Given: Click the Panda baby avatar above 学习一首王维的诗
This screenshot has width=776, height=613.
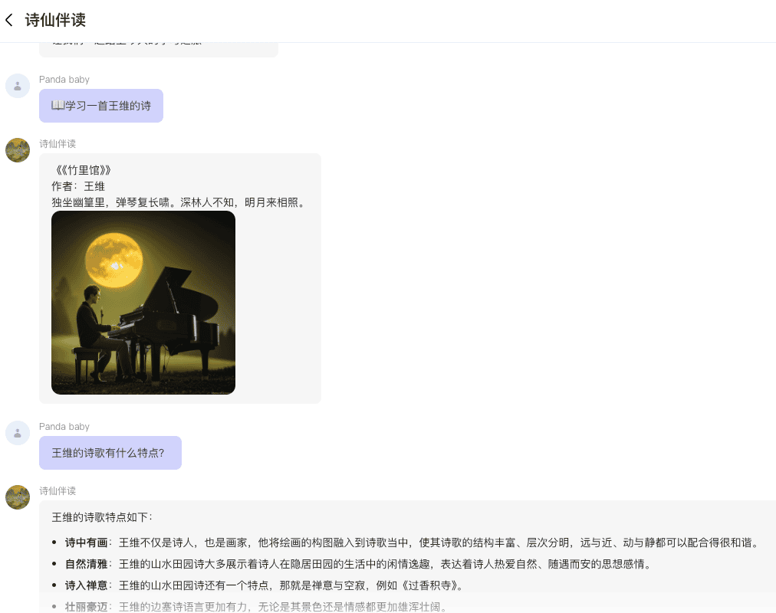Looking at the screenshot, I should tap(18, 86).
